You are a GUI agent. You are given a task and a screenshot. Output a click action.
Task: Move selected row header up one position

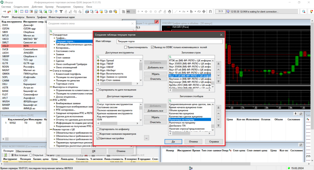(218, 70)
